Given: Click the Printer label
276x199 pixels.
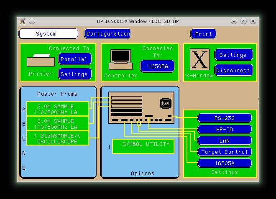Looking at the screenshot, I should pyautogui.click(x=41, y=74).
